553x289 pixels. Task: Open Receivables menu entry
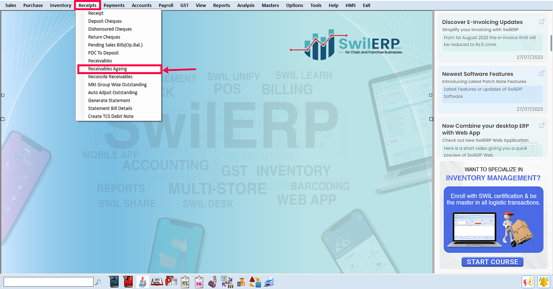[118, 61]
